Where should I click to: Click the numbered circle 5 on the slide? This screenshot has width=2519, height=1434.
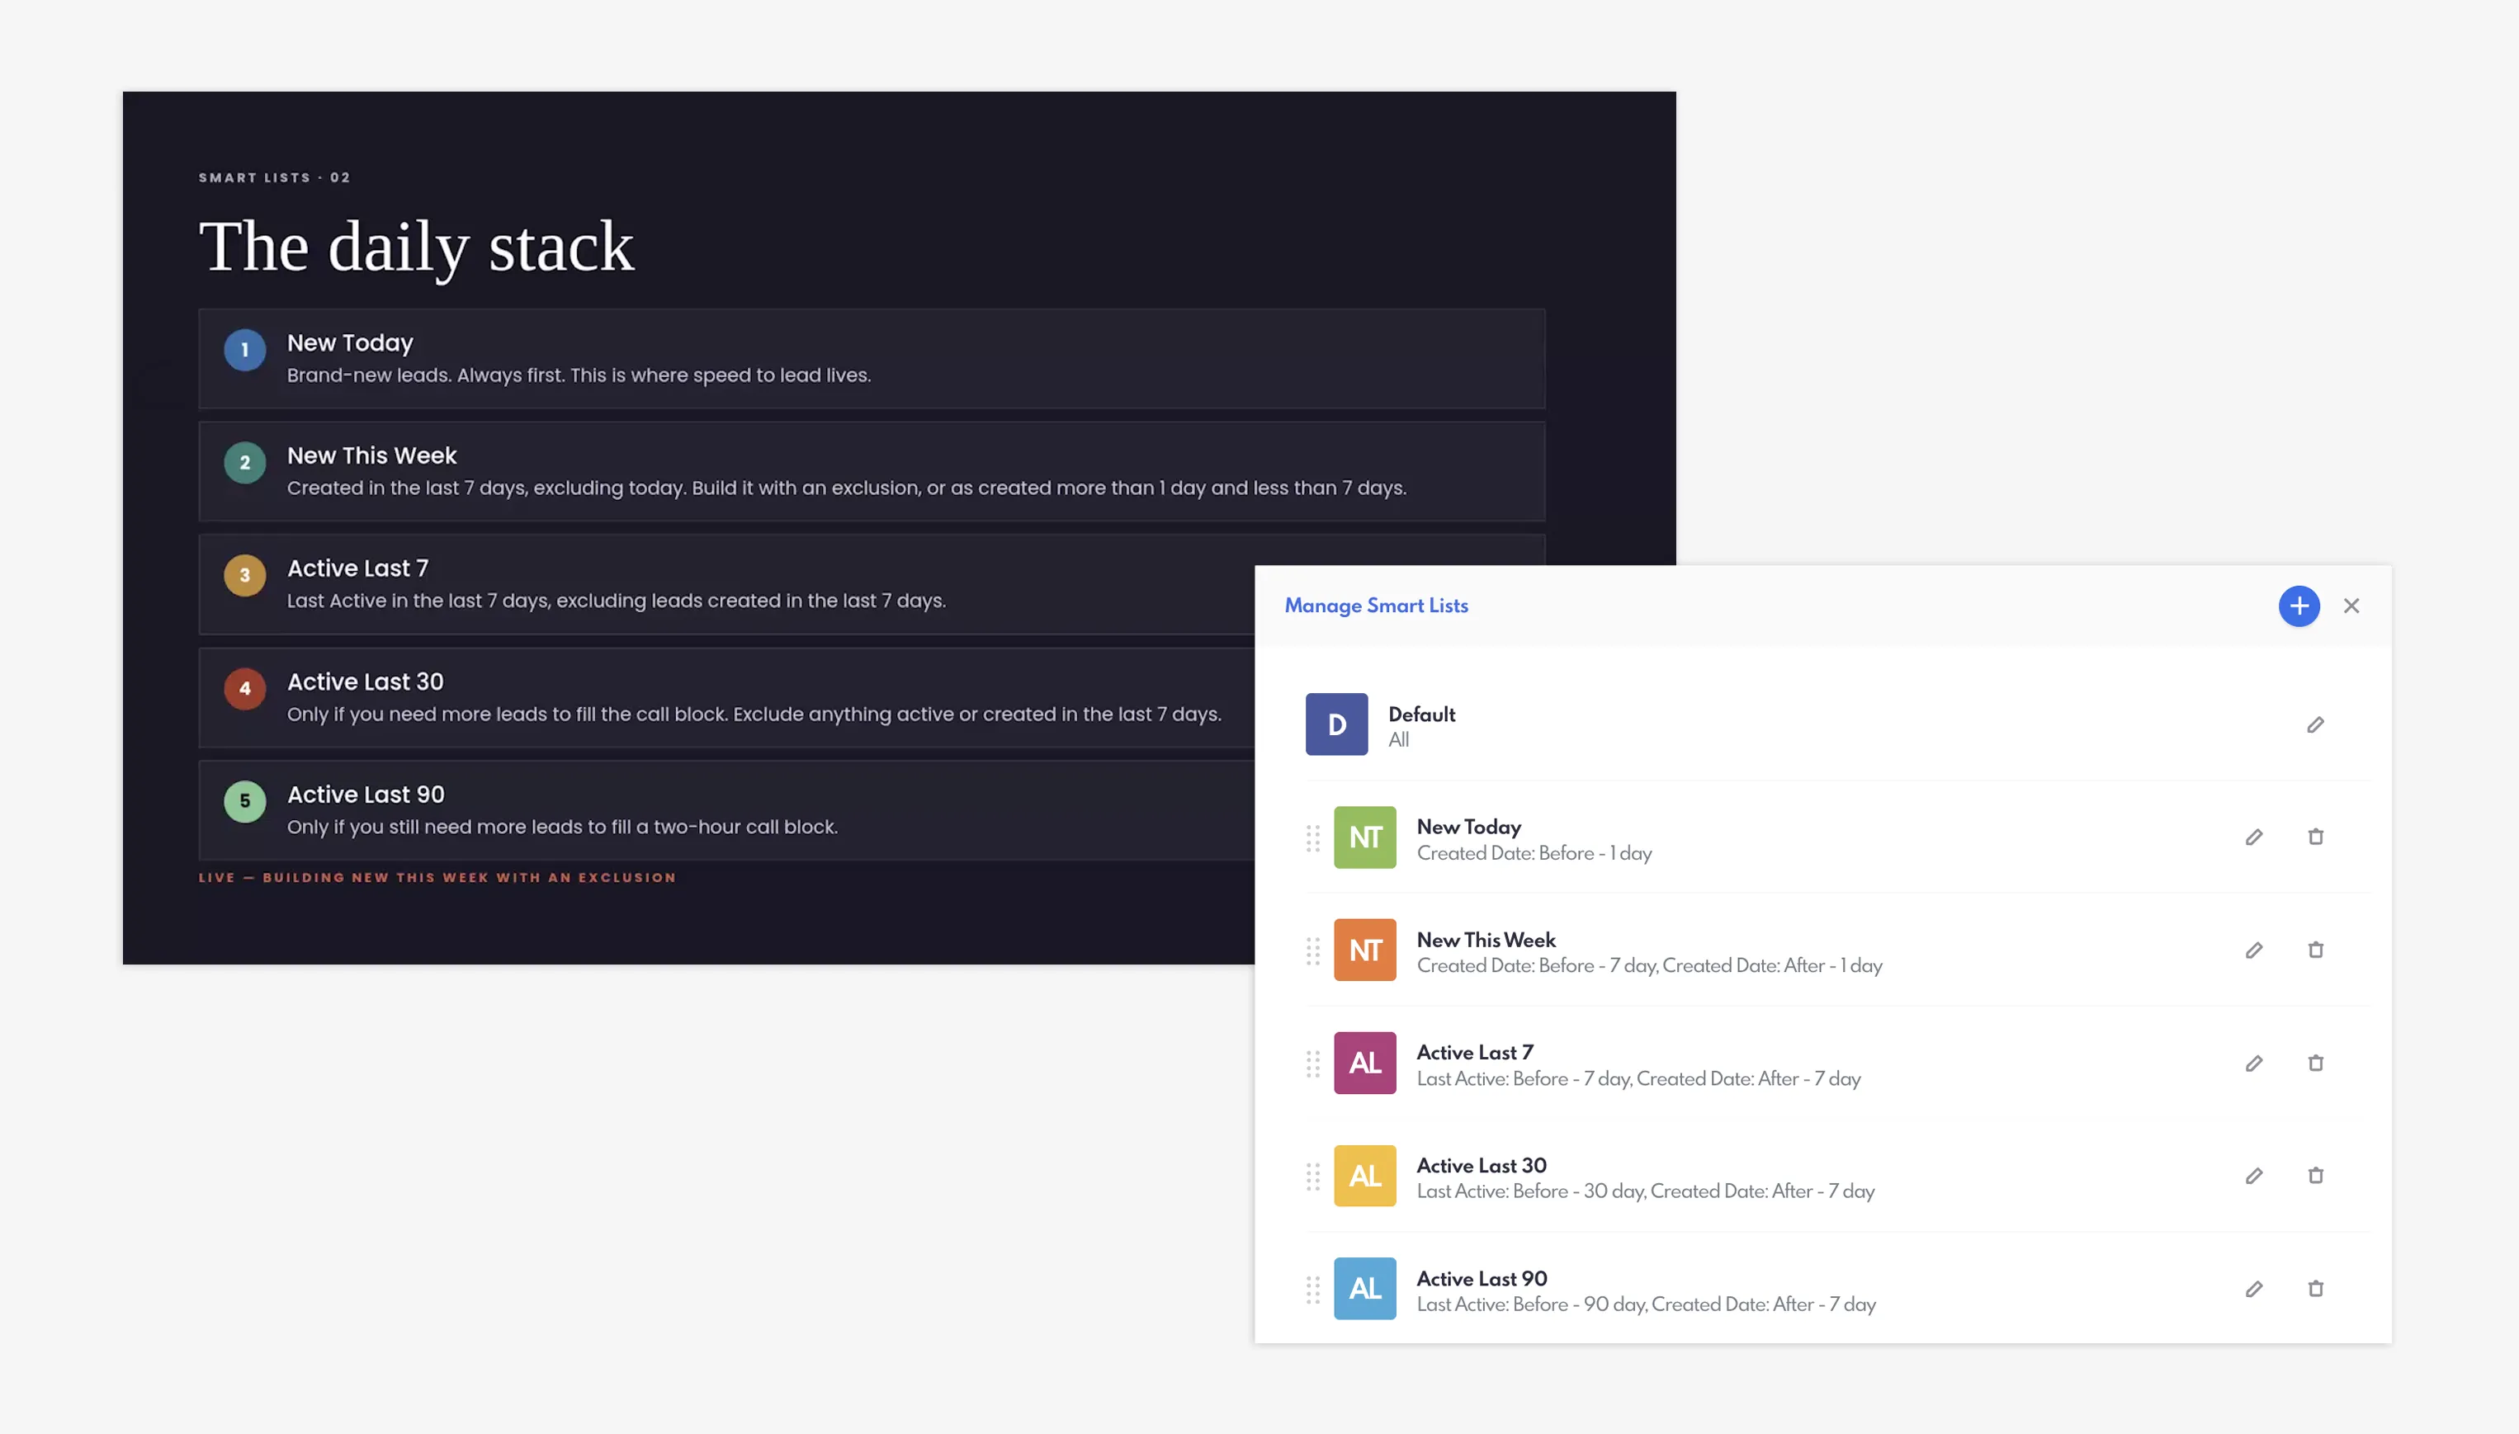coord(244,802)
